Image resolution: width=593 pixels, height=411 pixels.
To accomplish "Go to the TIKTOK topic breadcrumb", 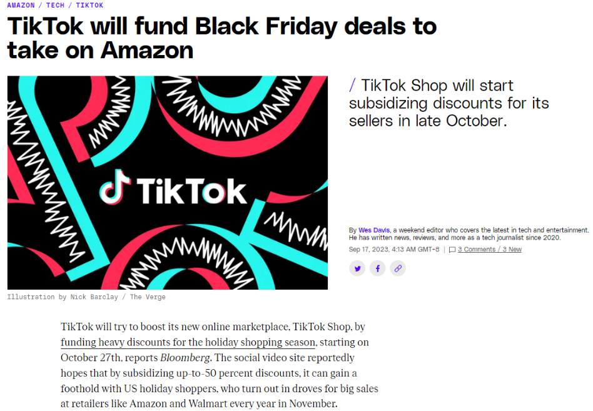I will coord(89,5).
